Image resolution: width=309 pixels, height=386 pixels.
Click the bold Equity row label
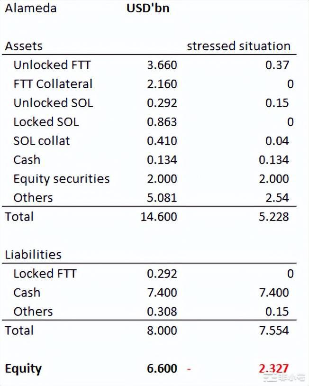(23, 368)
